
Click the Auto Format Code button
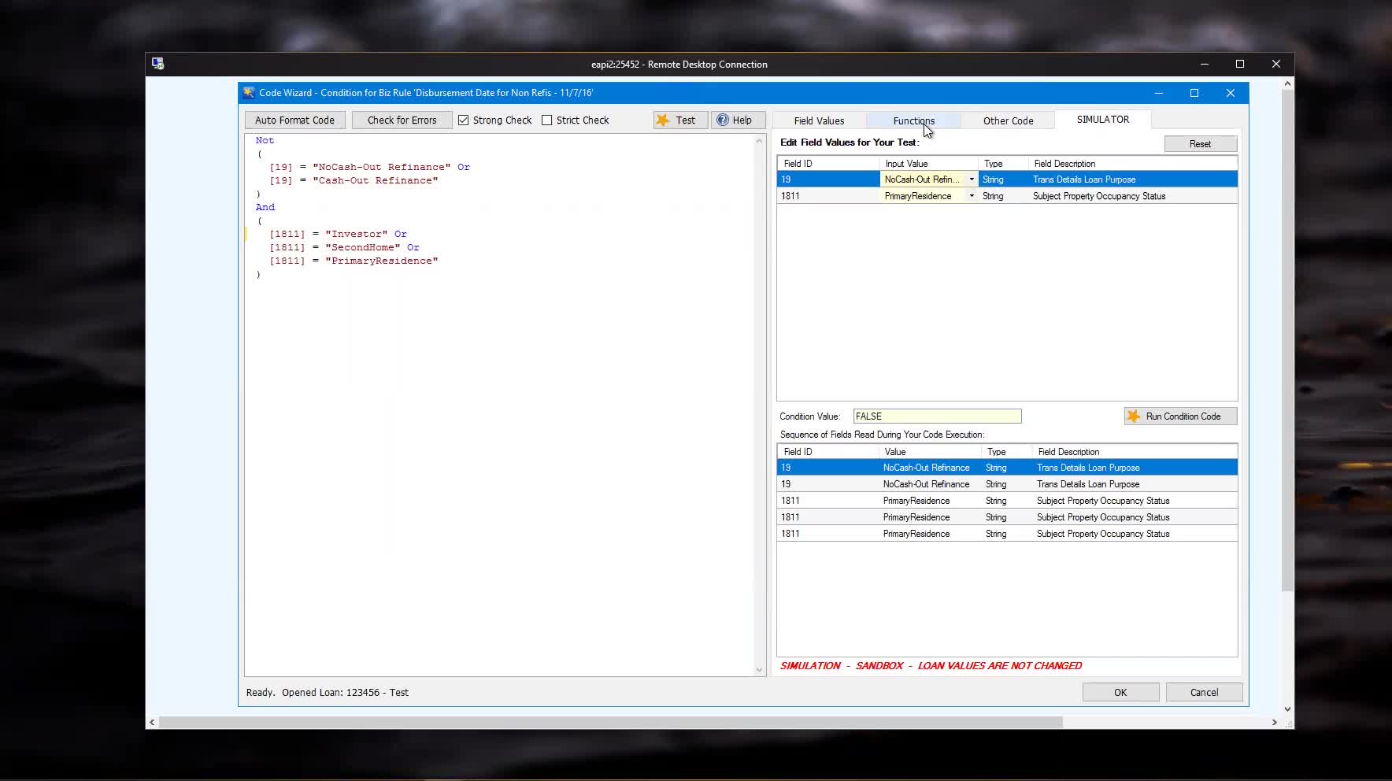[x=294, y=120]
